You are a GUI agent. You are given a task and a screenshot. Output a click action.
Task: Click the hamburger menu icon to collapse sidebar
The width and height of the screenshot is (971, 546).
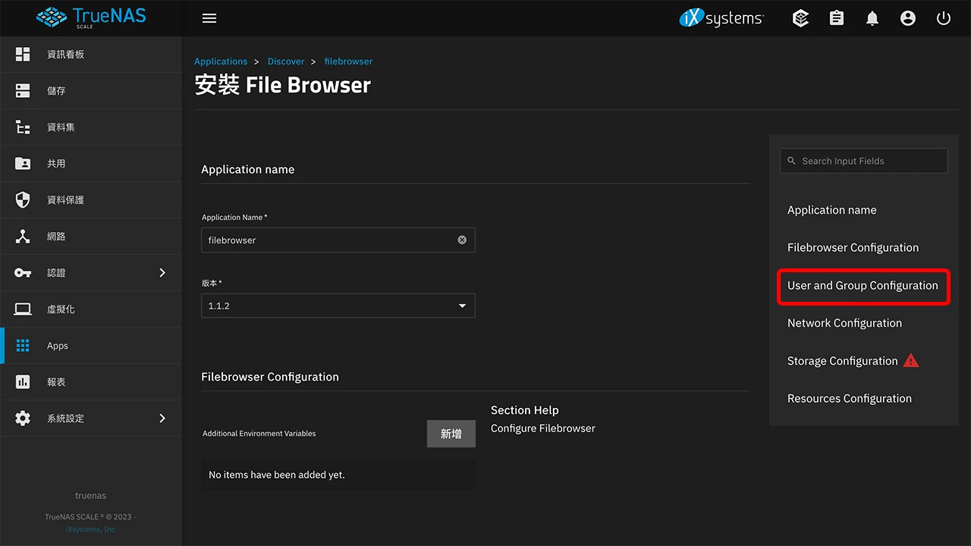click(x=209, y=18)
